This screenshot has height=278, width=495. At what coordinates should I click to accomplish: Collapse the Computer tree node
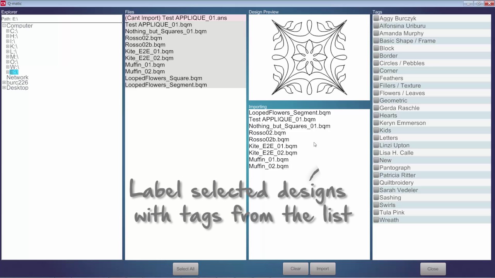pyautogui.click(x=4, y=26)
